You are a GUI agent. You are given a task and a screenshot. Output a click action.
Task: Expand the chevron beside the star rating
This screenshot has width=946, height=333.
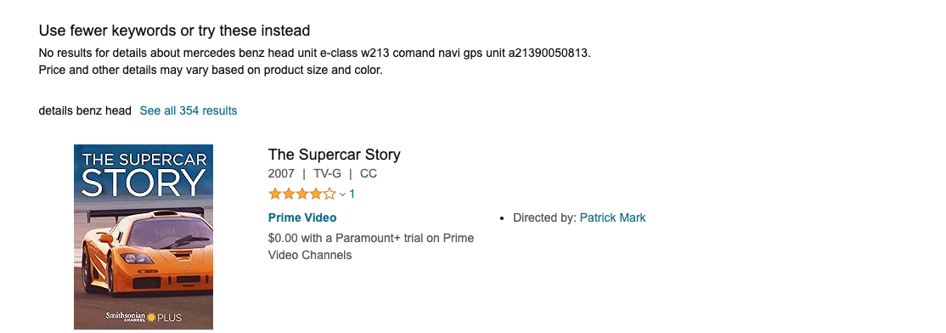click(343, 195)
